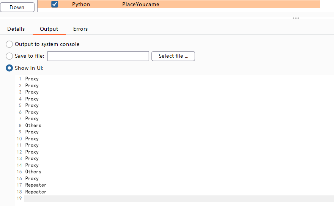The height and width of the screenshot is (206, 334).
Task: Click output line 17 reading Repeater
Action: tap(36, 185)
